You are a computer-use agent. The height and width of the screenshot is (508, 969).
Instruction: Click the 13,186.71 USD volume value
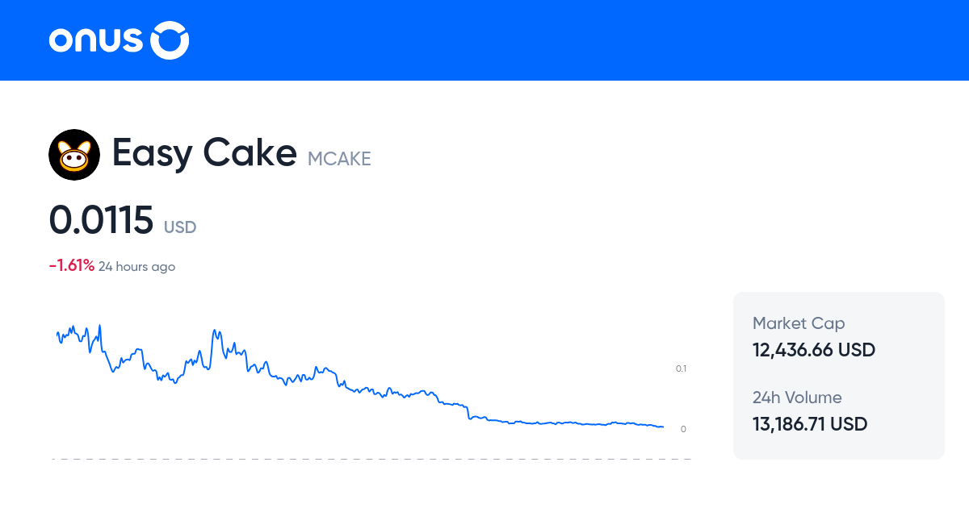[x=810, y=423]
